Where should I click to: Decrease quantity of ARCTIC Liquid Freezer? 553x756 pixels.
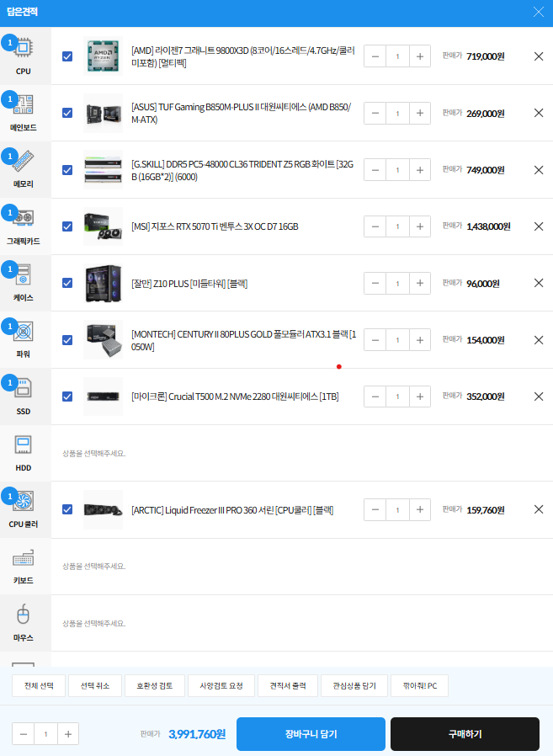point(375,509)
